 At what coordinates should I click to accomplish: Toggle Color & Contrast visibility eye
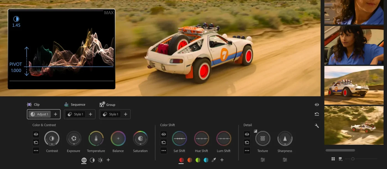pyautogui.click(x=36, y=134)
